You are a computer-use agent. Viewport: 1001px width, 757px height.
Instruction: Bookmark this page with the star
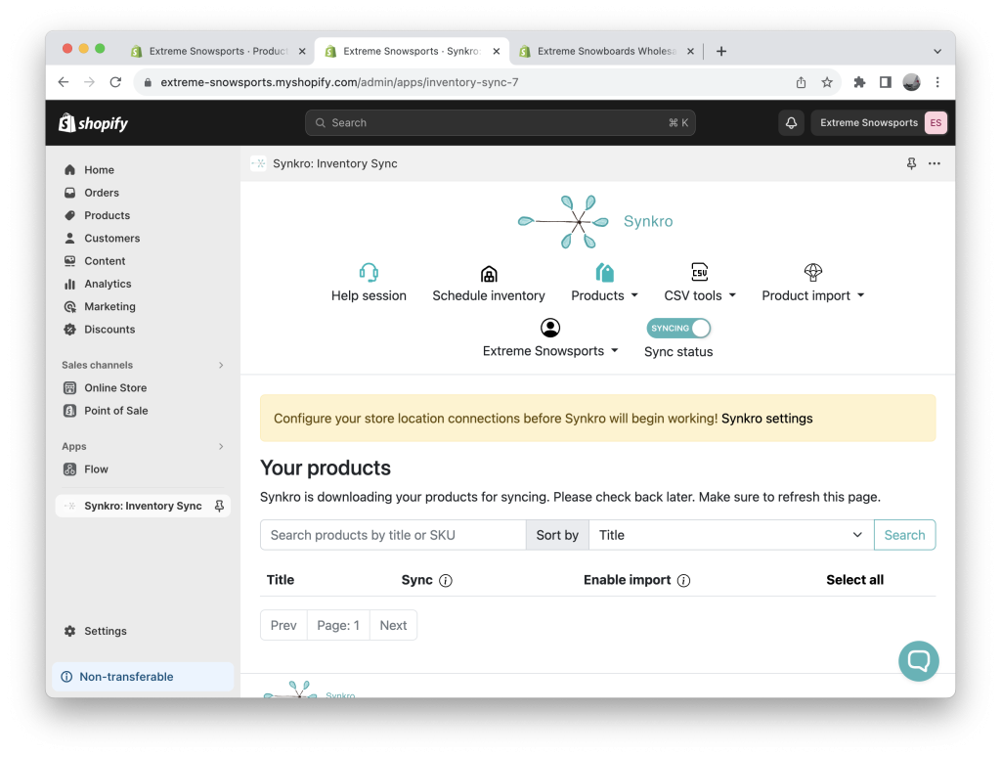coord(827,82)
